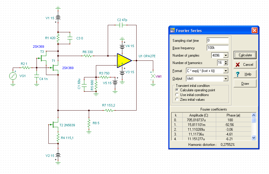Click the Amplitude (C) column header
269x174 pixels.
[x=199, y=115]
